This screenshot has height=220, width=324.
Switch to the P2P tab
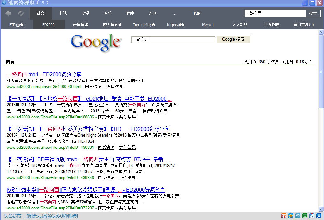point(197,13)
